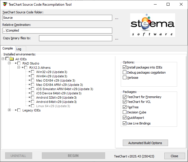Uncheck TeeChart for Firemonkey package

click(124, 97)
